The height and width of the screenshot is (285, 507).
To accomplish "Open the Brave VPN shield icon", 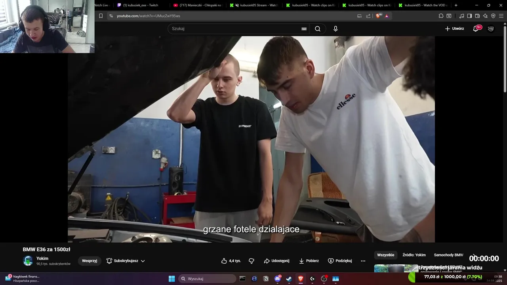I will pos(493,16).
